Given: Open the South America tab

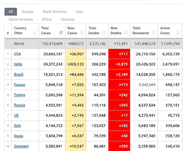Looking at the screenshot, I should coord(21,19).
